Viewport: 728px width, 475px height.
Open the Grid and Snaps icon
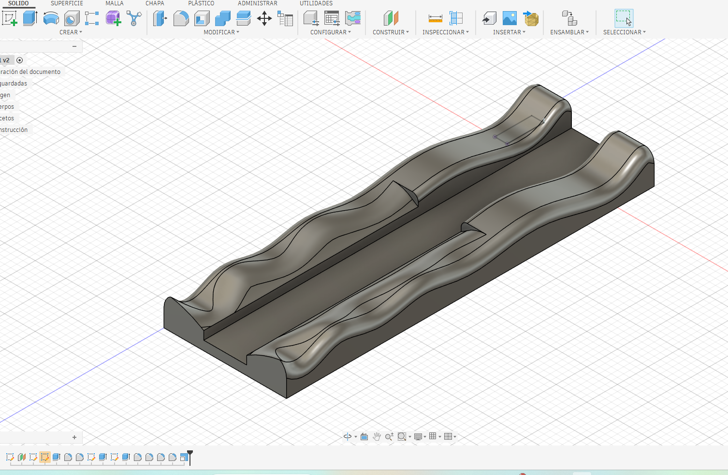pos(433,436)
